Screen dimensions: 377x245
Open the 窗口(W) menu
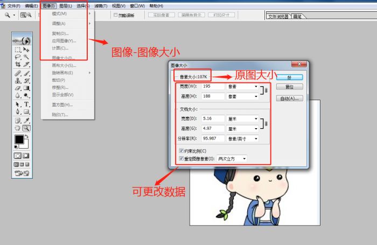[137, 6]
